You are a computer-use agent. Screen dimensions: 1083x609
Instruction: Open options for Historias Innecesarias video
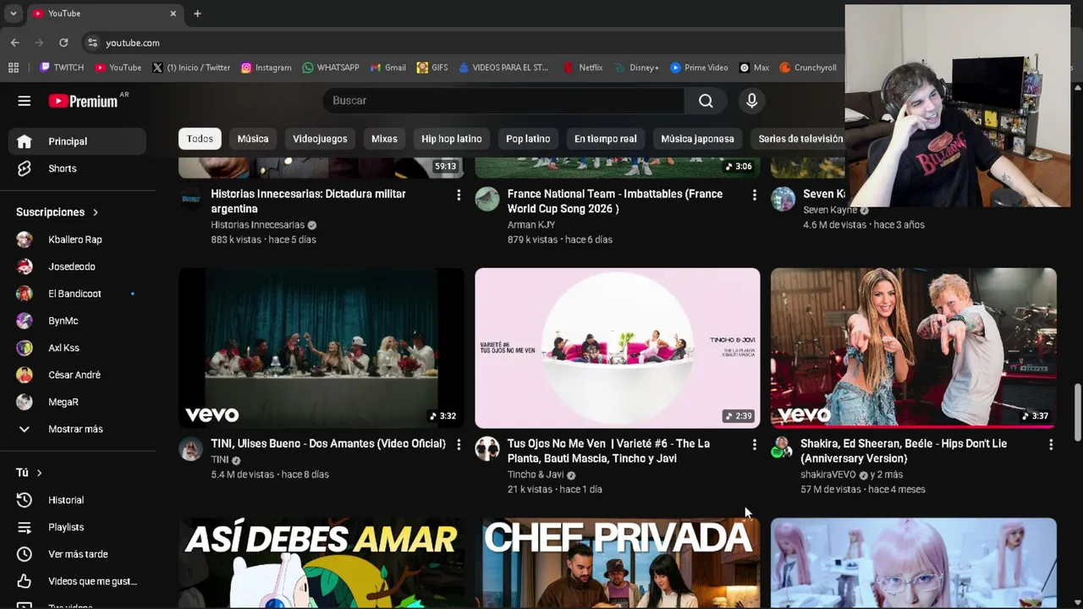click(x=459, y=195)
